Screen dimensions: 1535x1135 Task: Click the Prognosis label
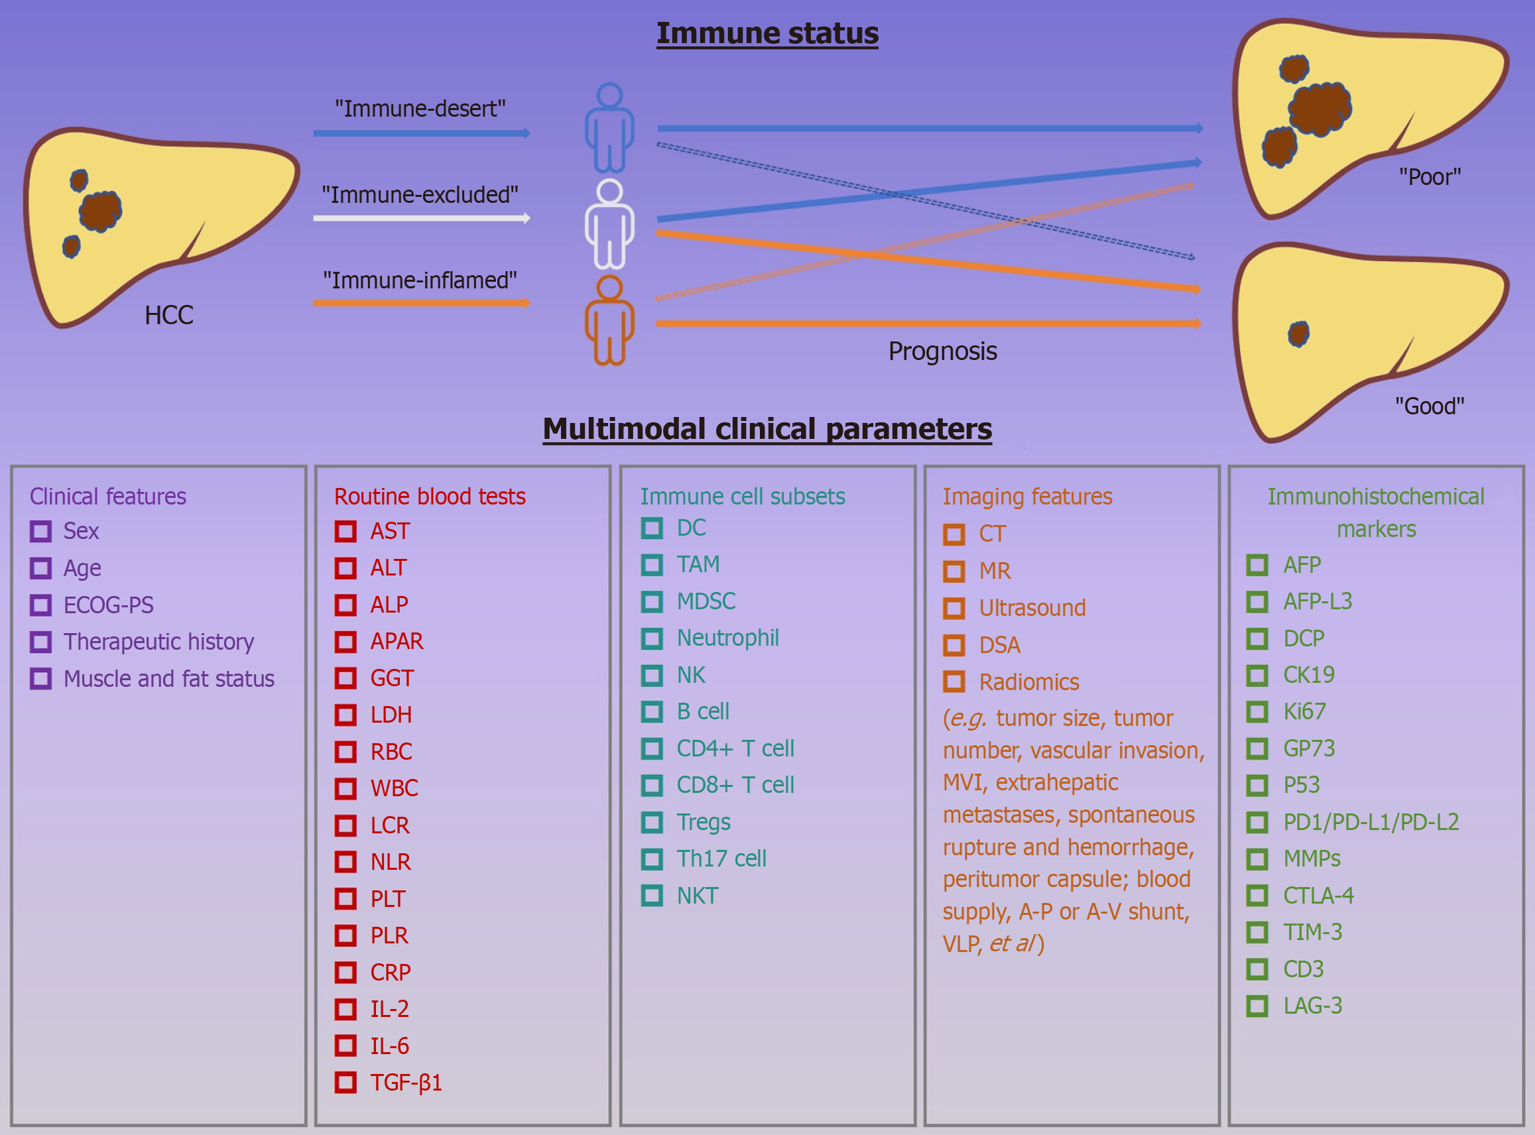943,351
